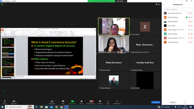This screenshot has width=194, height=109.
Task: Toggle timothy tandi bua's video-off icon
Action: point(192,42)
